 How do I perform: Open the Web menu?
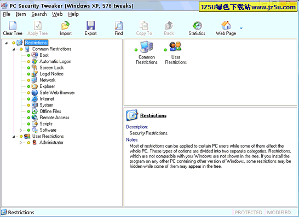pyautogui.click(x=57, y=14)
